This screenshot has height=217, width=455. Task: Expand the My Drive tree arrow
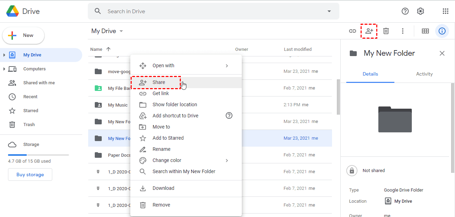[4, 55]
